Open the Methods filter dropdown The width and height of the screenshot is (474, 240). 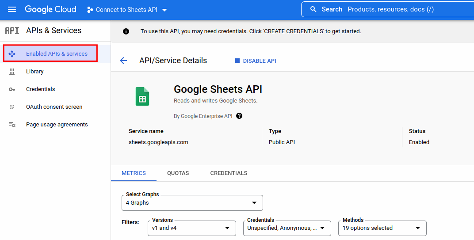coord(382,228)
